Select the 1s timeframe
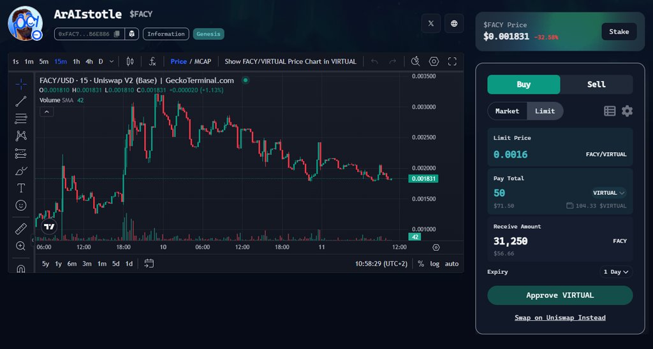This screenshot has height=349, width=653. (15, 62)
